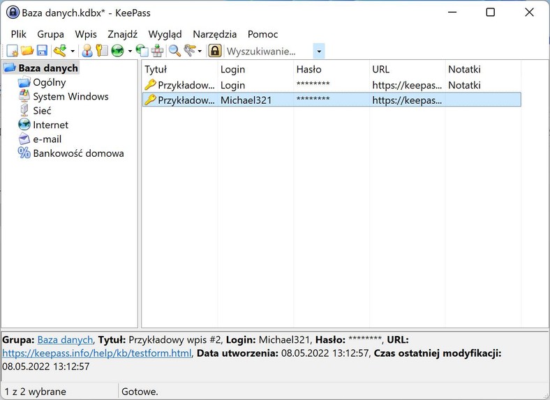The width and height of the screenshot is (550, 400).
Task: Copy password using the key-and-paper icon
Action: pos(102,51)
